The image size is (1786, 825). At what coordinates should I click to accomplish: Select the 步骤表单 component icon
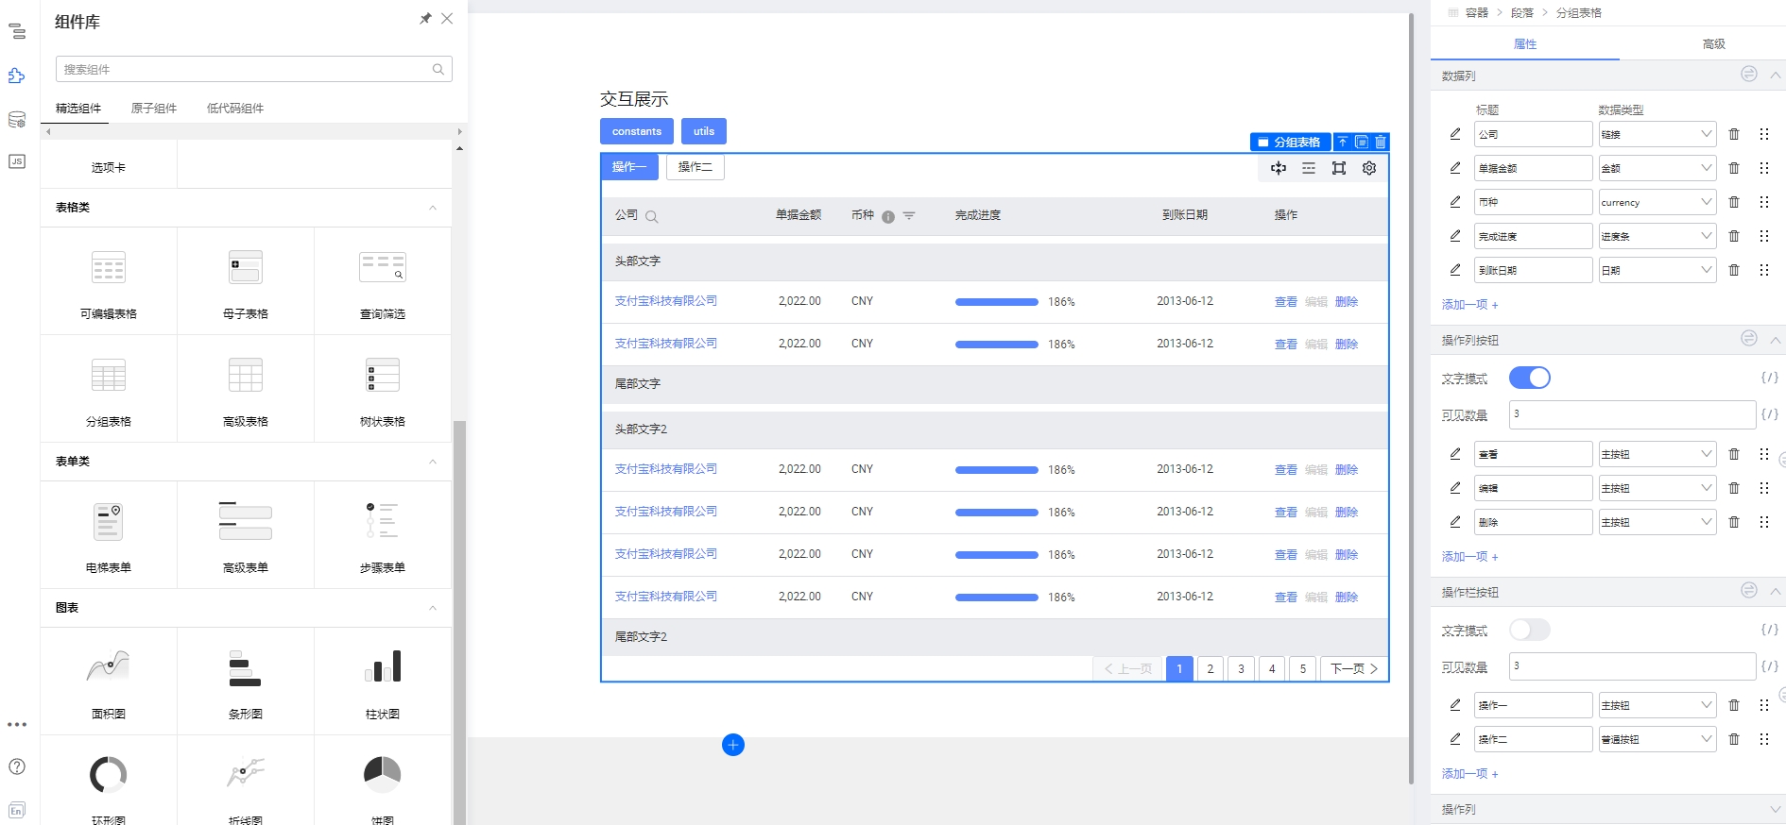coord(383,521)
